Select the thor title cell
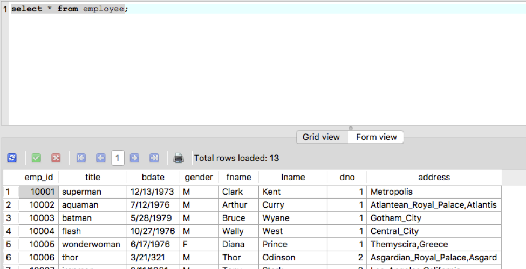Screen dimensions: 526x269 (93, 257)
